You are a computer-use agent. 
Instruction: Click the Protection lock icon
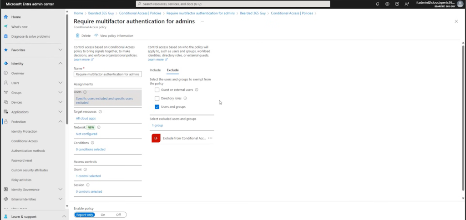pos(5,122)
